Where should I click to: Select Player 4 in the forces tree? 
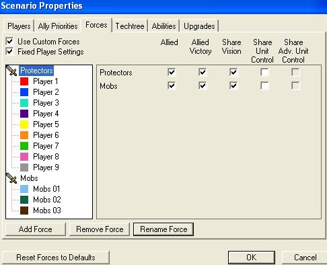(46, 114)
